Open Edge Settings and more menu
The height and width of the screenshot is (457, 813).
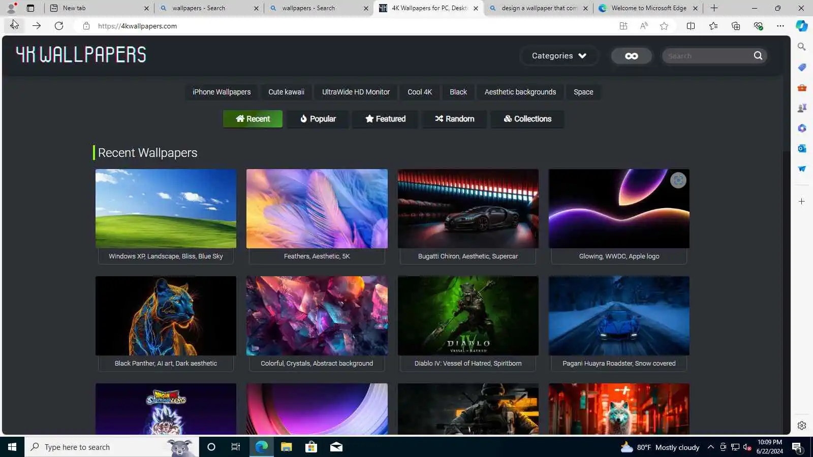pos(780,26)
